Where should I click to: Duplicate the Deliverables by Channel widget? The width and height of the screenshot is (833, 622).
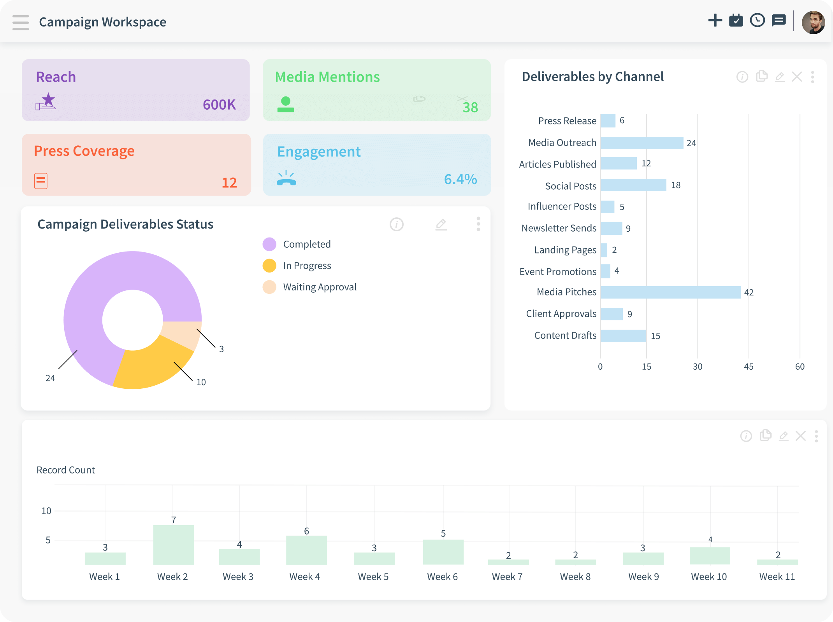click(x=761, y=76)
